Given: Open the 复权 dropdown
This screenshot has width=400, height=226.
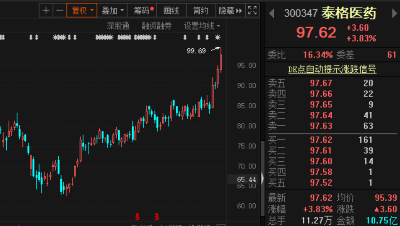Looking at the screenshot, I should tap(82, 11).
